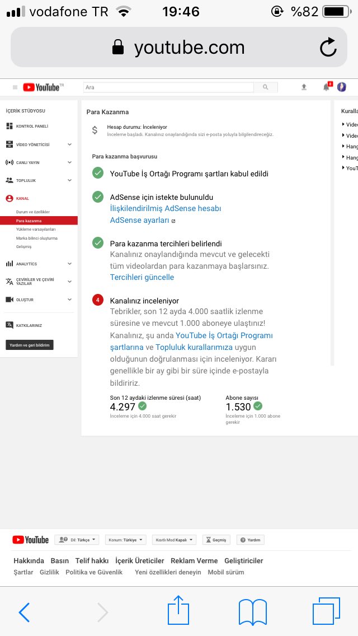The image size is (358, 636).
Task: Tap the youtube.com address bar
Action: 179,48
